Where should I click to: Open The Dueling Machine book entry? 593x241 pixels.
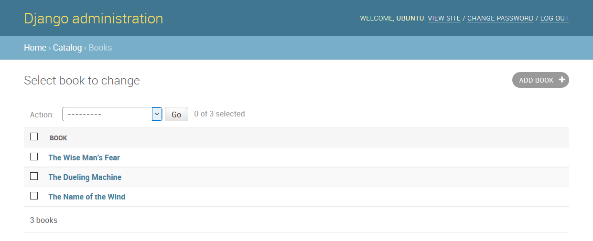tap(85, 177)
